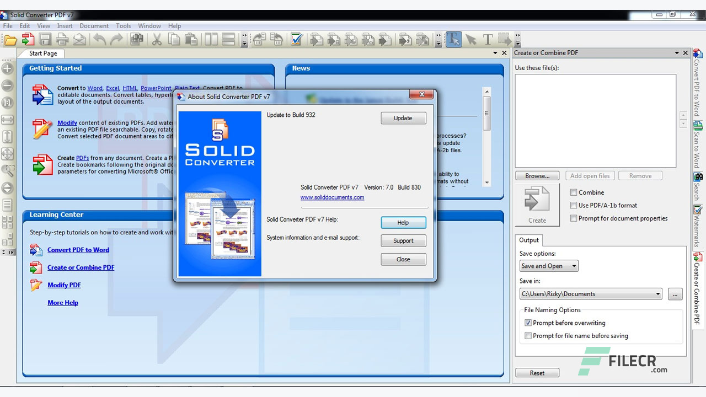Click the Open folder toolbar icon

[10, 40]
